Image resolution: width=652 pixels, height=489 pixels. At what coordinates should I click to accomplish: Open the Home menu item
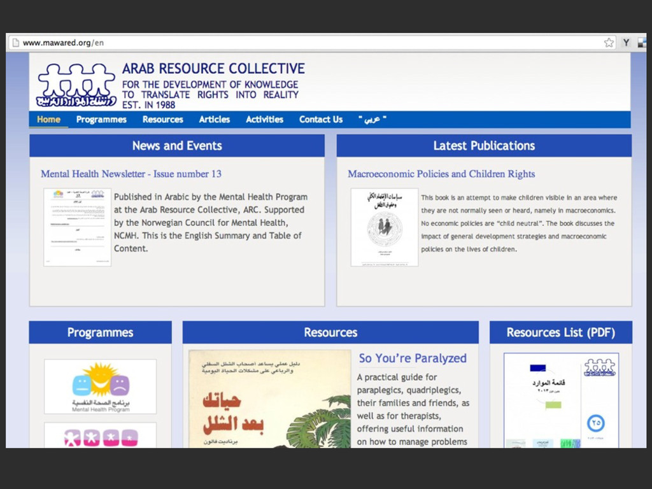click(48, 120)
